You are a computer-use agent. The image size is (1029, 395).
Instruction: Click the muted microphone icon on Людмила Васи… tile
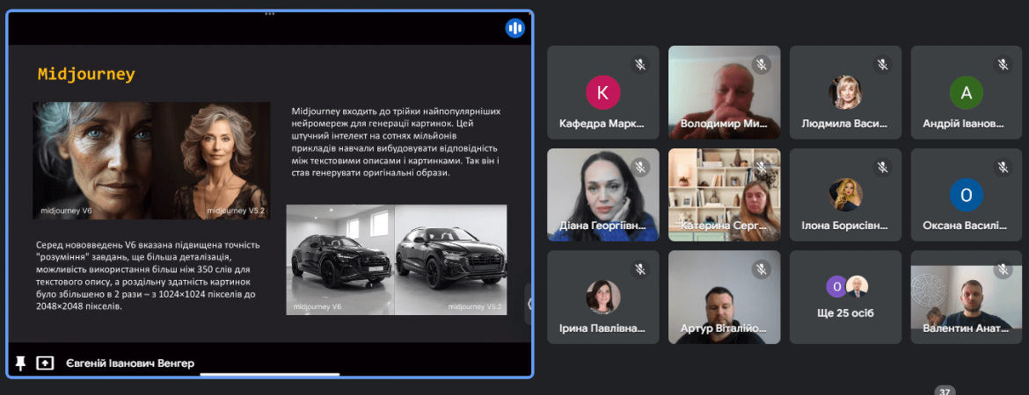click(883, 64)
